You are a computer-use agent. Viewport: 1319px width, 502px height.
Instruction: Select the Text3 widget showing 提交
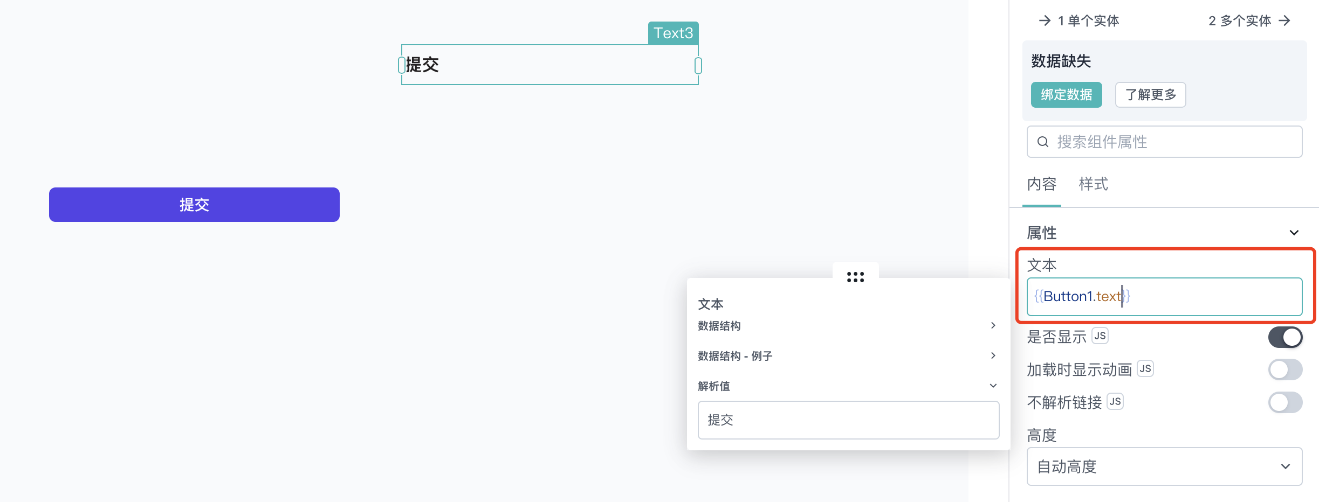coord(549,65)
